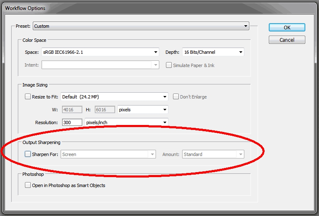The image size is (319, 216).
Task: Enable the Sharpen For checkbox
Action: (28, 154)
